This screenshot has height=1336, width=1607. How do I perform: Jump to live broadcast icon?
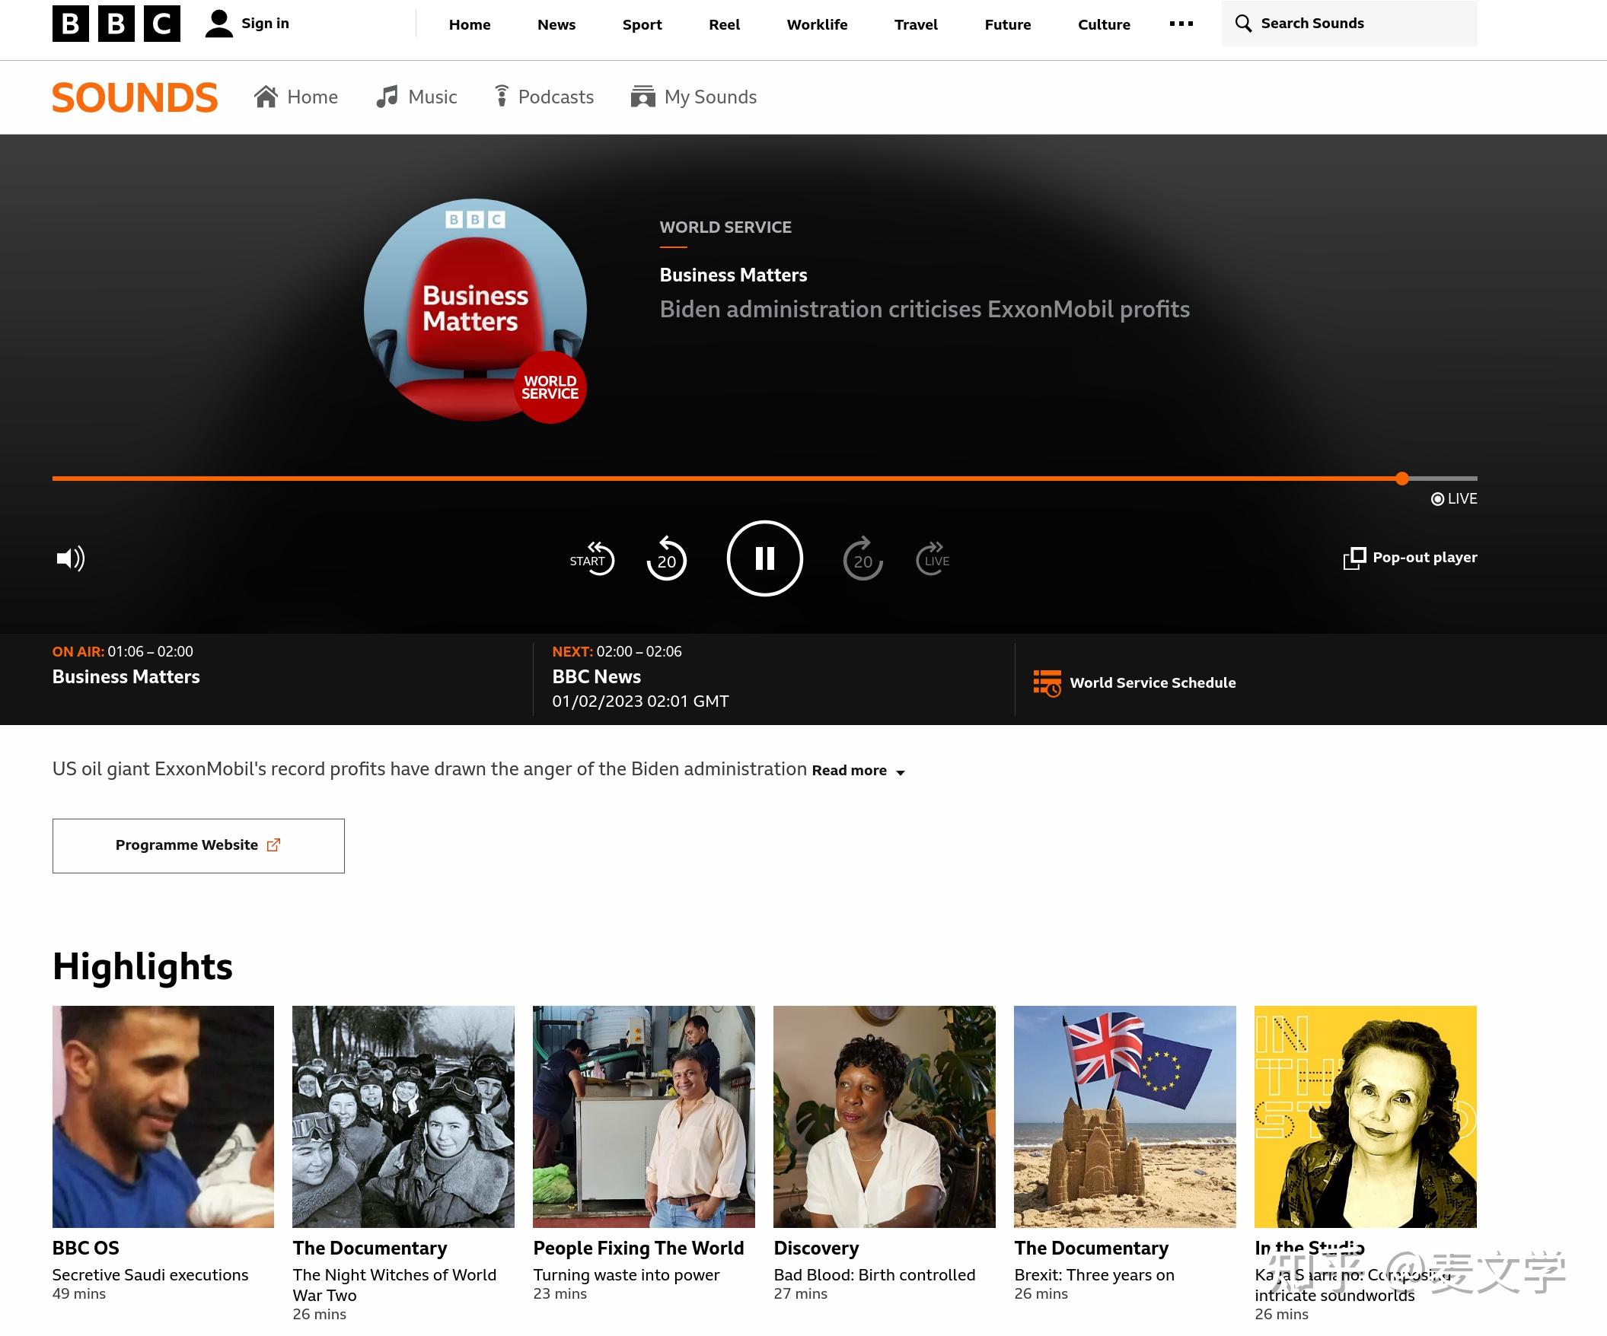pyautogui.click(x=932, y=558)
